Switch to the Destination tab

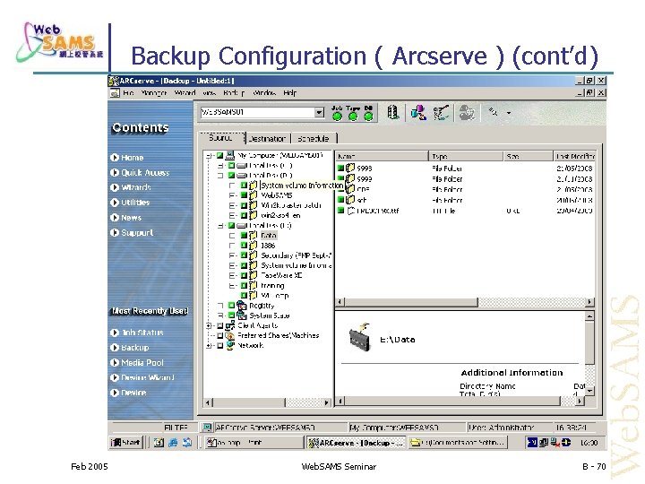click(268, 138)
